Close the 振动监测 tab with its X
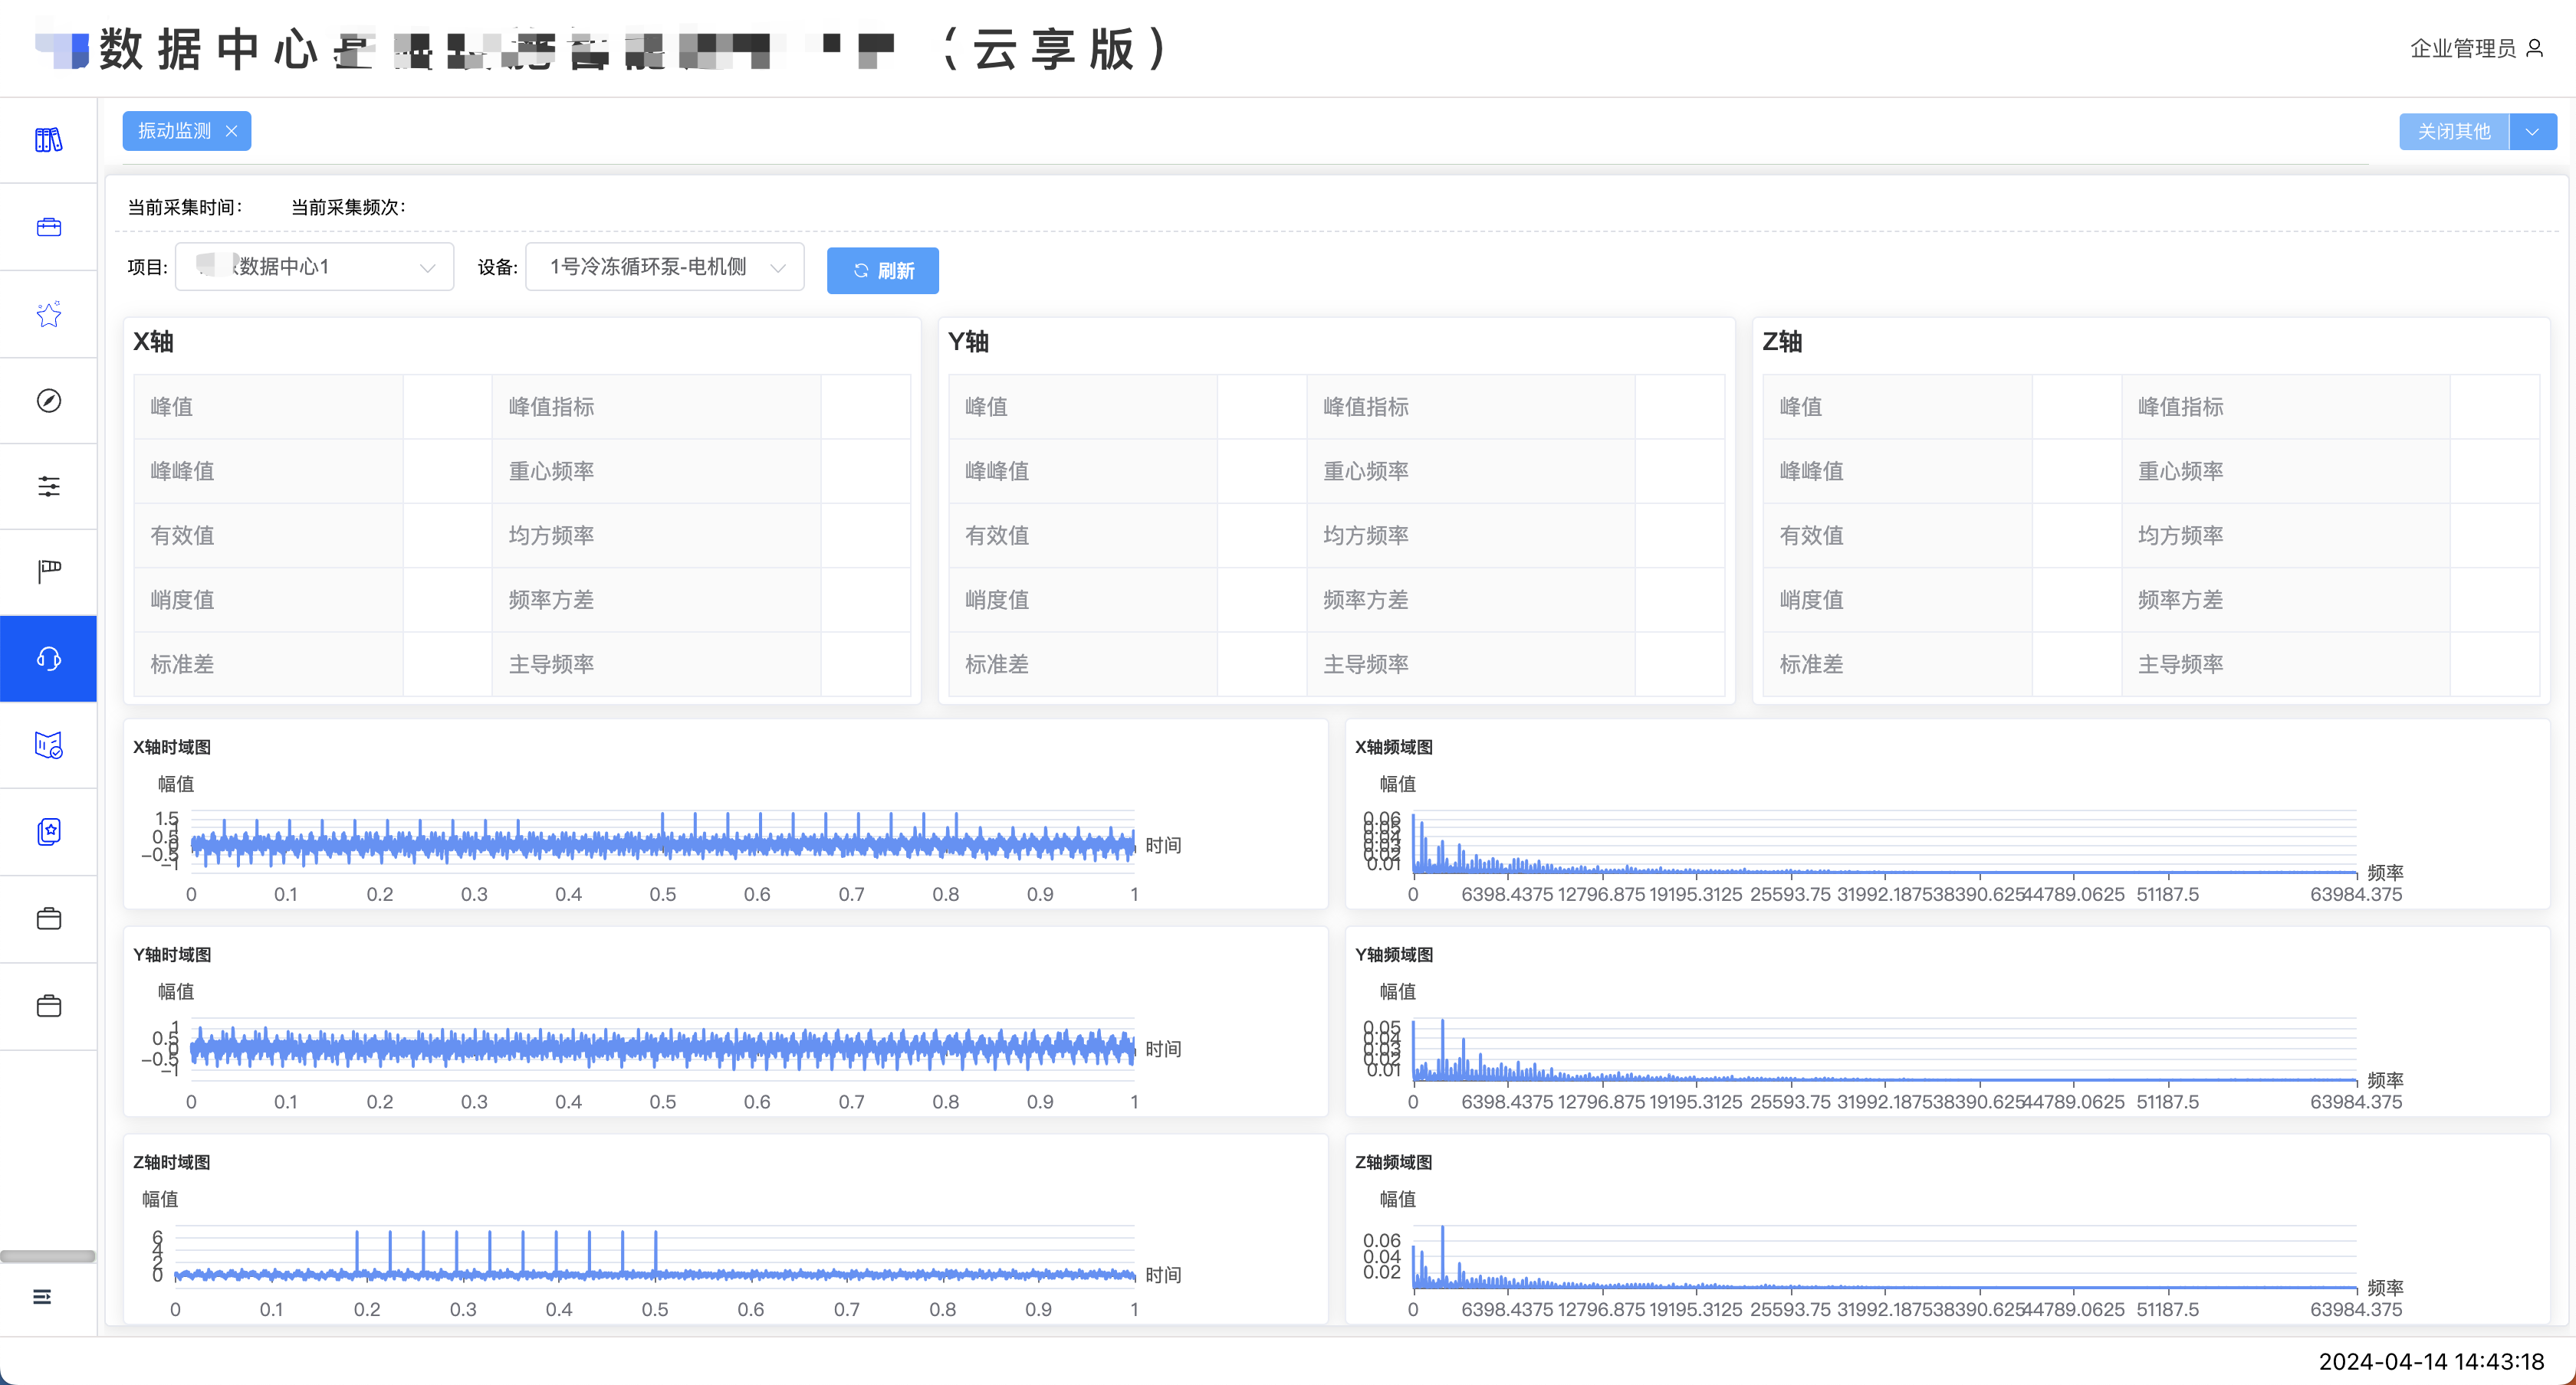The width and height of the screenshot is (2576, 1385). tap(231, 131)
